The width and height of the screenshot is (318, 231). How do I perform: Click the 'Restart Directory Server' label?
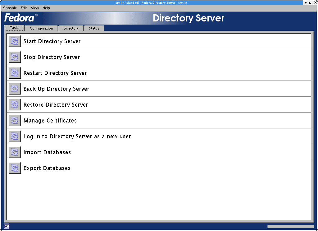point(55,73)
